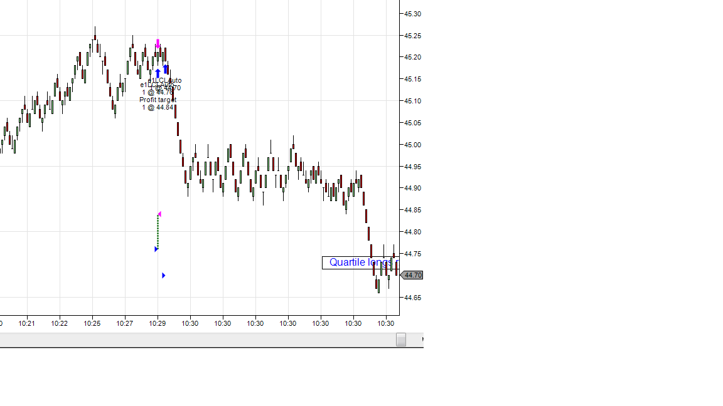723x406 pixels.
Task: Click the Profit target label
Action: click(x=158, y=100)
